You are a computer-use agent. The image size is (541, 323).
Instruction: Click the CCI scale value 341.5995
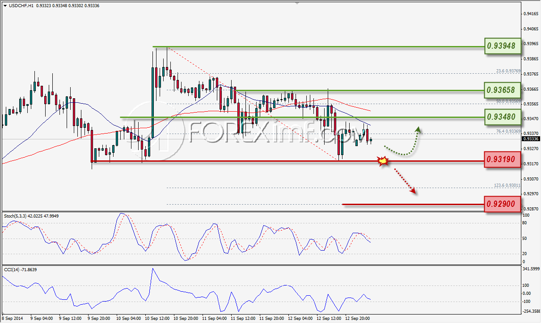tap(531, 269)
